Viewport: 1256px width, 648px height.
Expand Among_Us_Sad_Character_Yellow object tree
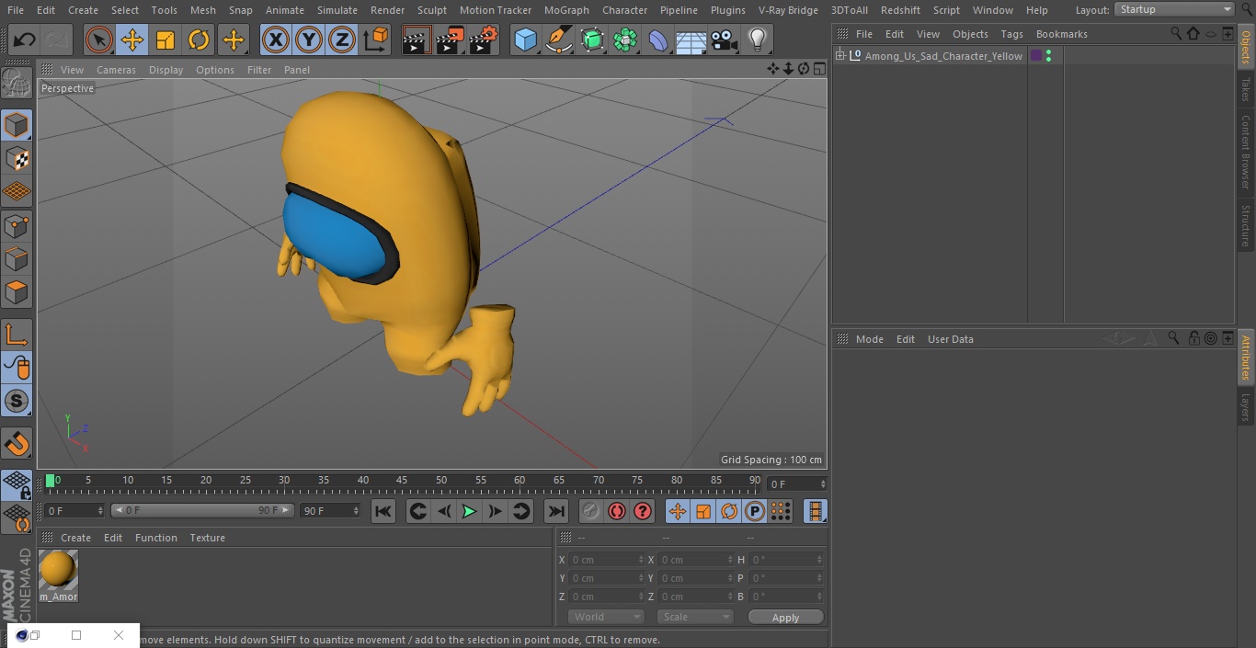point(839,56)
